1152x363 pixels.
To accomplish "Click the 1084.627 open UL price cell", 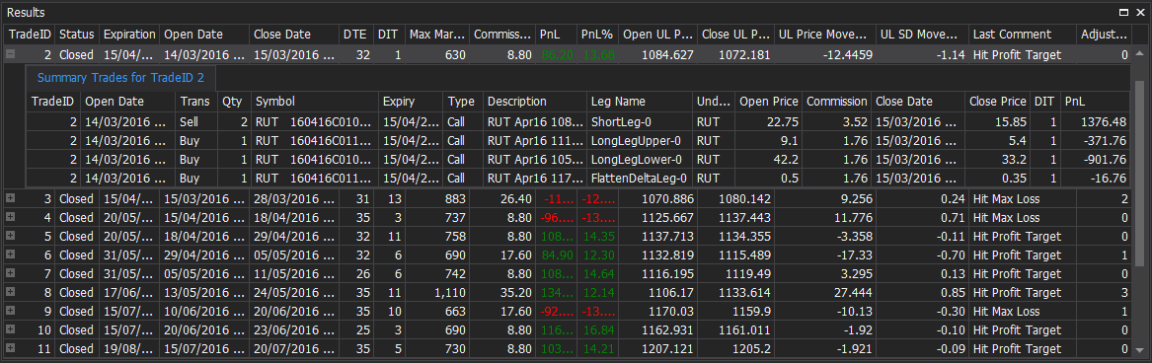I will pyautogui.click(x=657, y=54).
